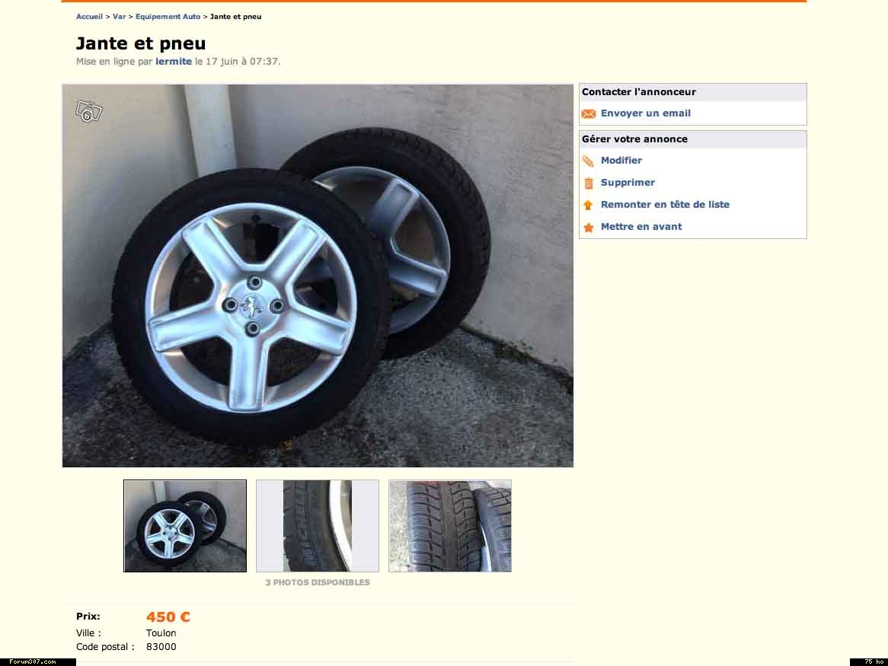Click Mettre en avant link

641,227
